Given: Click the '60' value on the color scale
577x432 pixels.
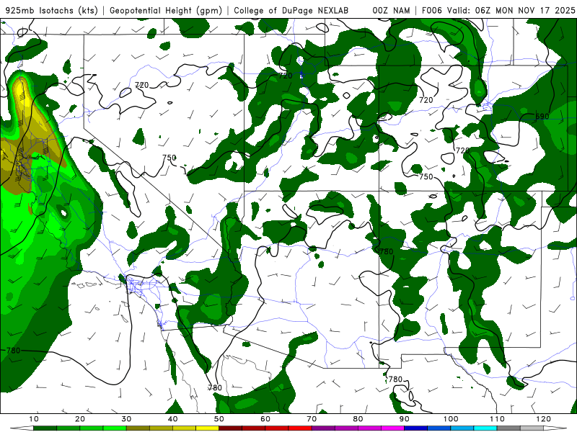Looking at the screenshot, I should (x=265, y=419).
